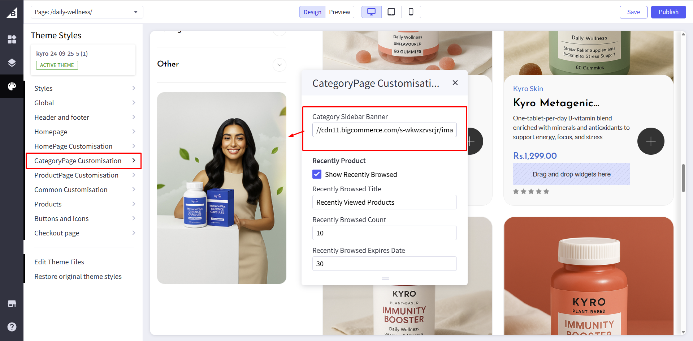Close the CategoryPage Customisation panel
The image size is (693, 341).
click(455, 83)
